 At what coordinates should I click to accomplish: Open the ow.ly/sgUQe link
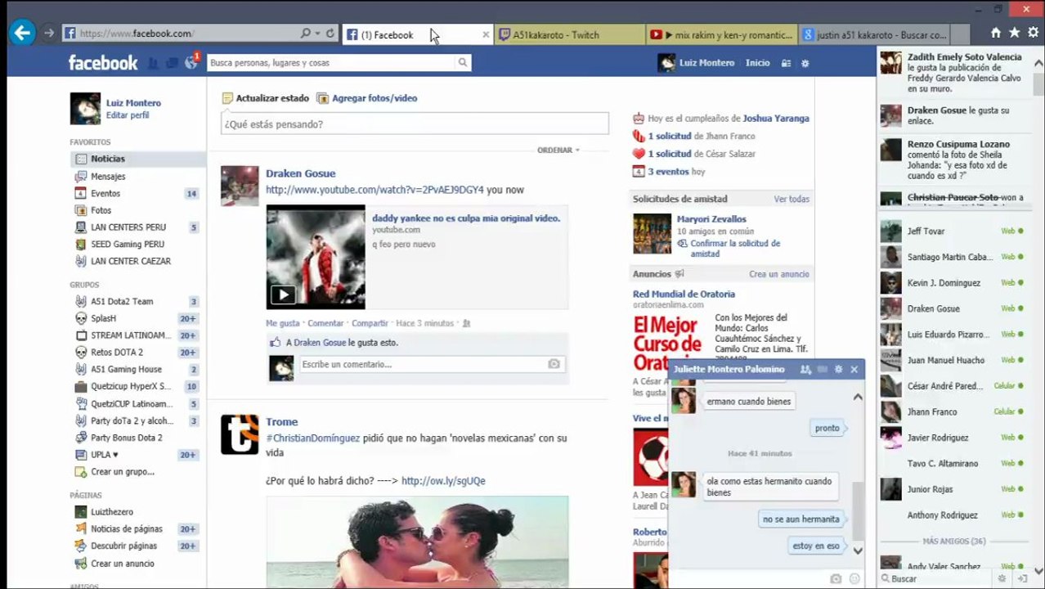click(443, 481)
